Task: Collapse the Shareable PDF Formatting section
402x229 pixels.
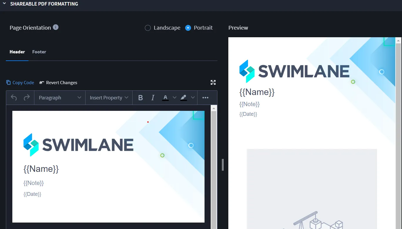Action: (x=4, y=4)
